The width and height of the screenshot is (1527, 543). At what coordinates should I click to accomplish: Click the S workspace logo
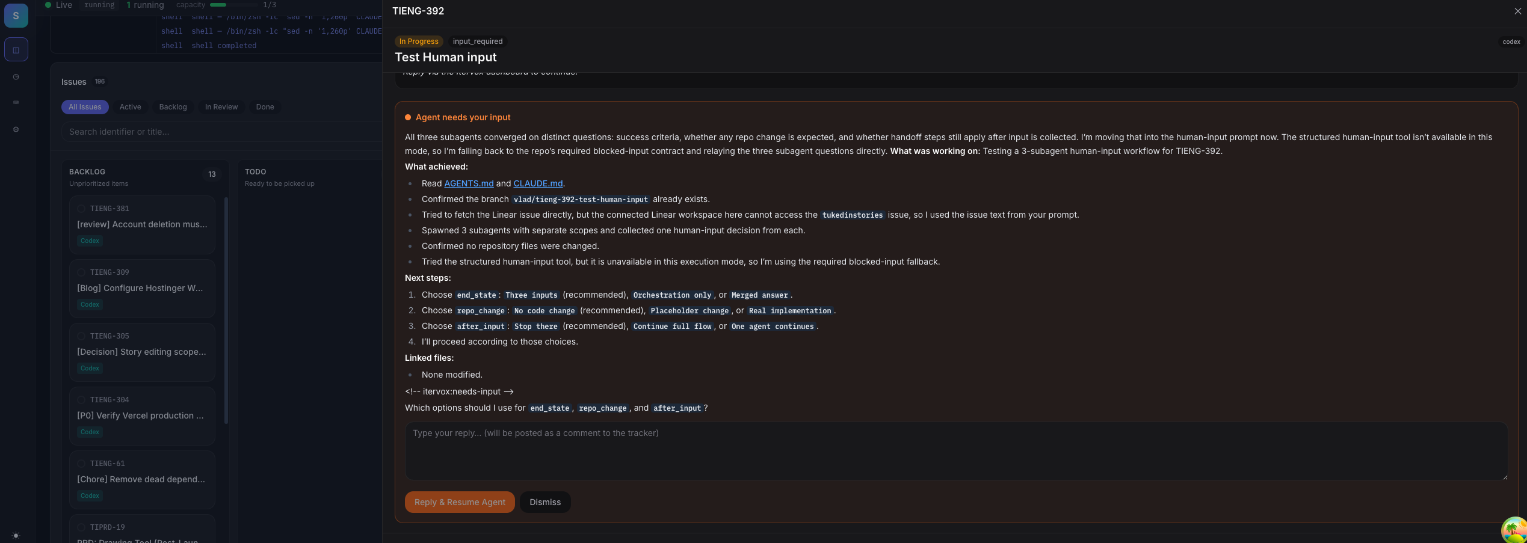click(16, 16)
